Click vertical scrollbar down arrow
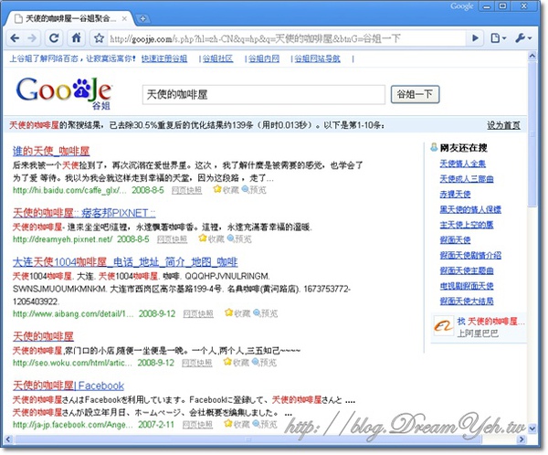Viewport: 548px width, 455px height. [x=532, y=429]
